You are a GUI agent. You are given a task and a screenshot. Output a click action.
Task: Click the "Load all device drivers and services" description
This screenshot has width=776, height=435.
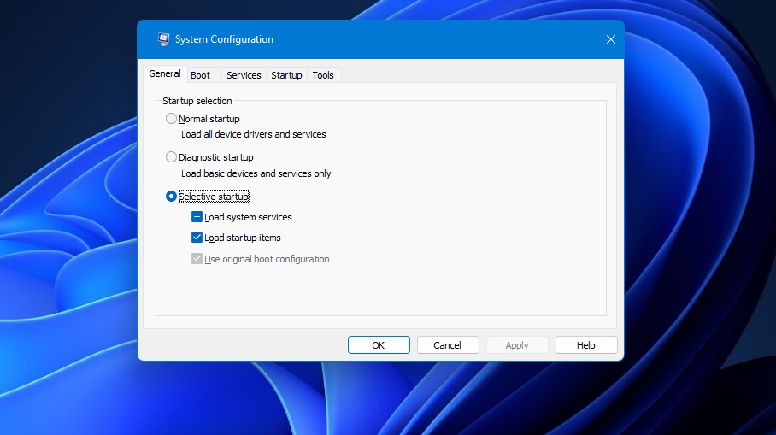[253, 134]
